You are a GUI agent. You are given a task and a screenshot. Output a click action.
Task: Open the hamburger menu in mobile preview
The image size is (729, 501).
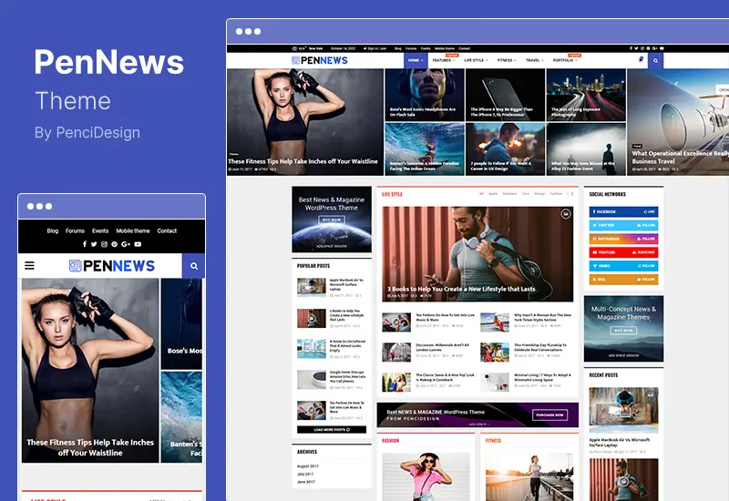coord(29,265)
